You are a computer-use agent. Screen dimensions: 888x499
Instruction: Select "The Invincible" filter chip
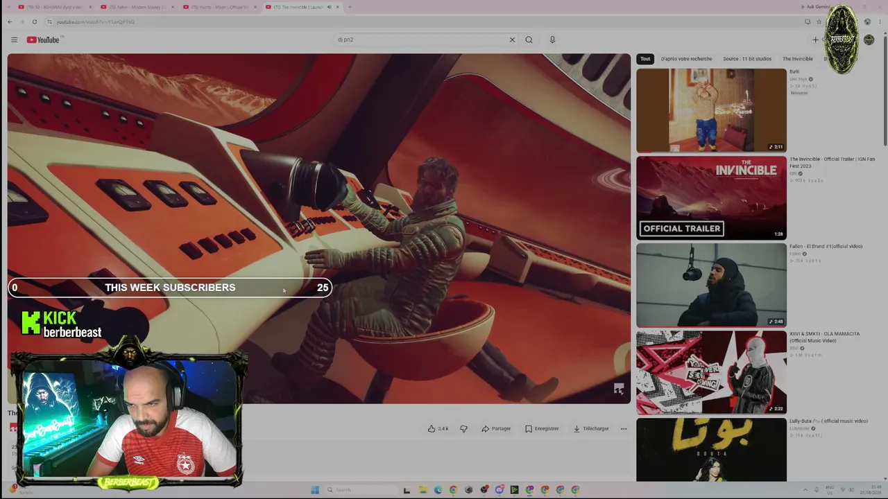point(798,59)
